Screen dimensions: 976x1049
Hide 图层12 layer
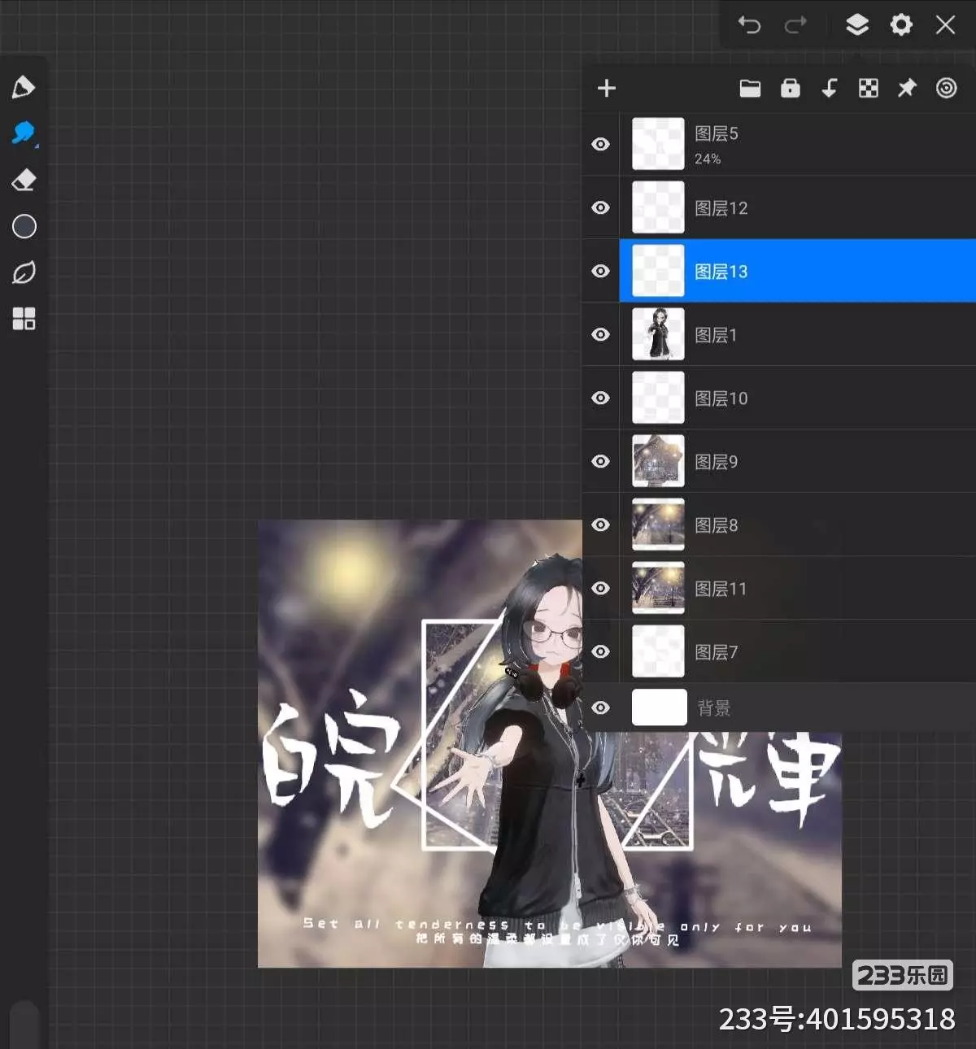(x=600, y=207)
